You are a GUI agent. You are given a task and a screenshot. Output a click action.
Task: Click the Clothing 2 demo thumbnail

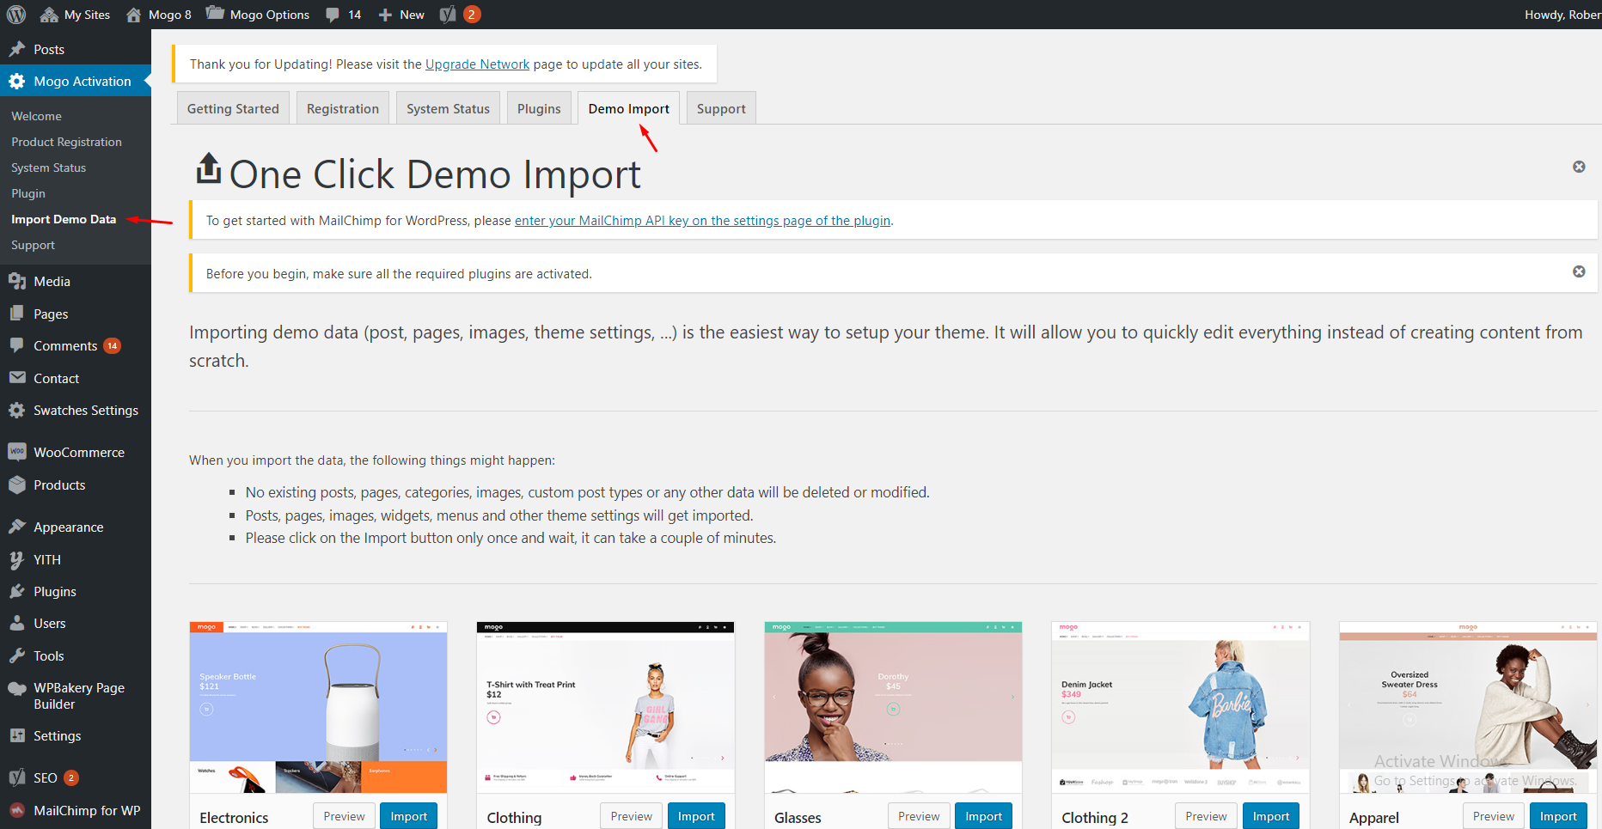pos(1180,707)
